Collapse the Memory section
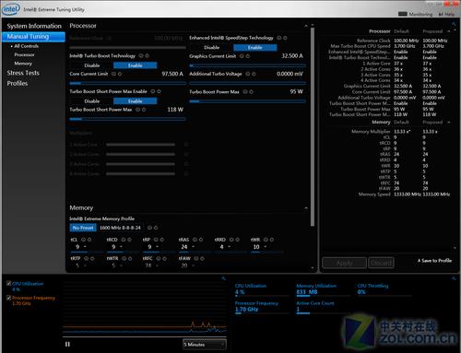Image resolution: width=461 pixels, height=353 pixels. point(306,208)
